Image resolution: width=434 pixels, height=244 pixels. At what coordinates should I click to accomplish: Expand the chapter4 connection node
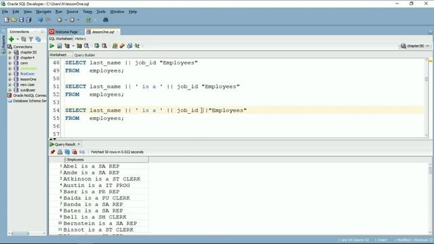point(10,58)
